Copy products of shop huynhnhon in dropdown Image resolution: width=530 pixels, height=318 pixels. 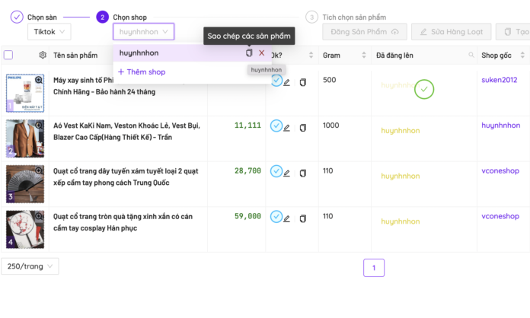point(249,53)
